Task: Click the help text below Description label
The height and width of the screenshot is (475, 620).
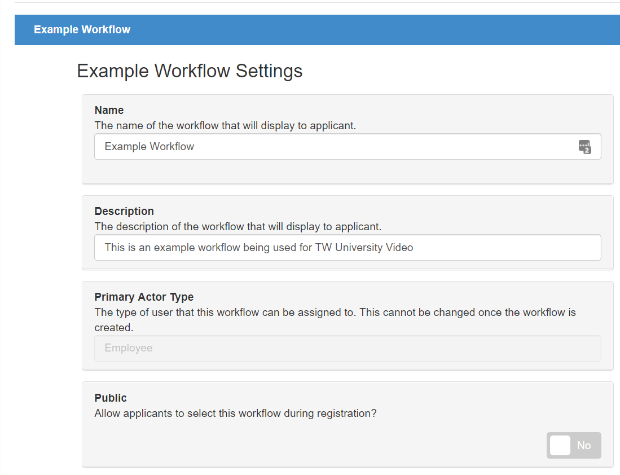Action: pyautogui.click(x=238, y=226)
